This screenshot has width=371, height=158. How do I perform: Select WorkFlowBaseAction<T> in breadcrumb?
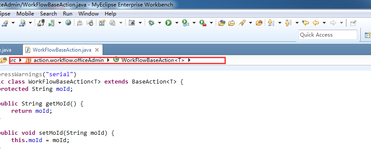tap(153, 60)
